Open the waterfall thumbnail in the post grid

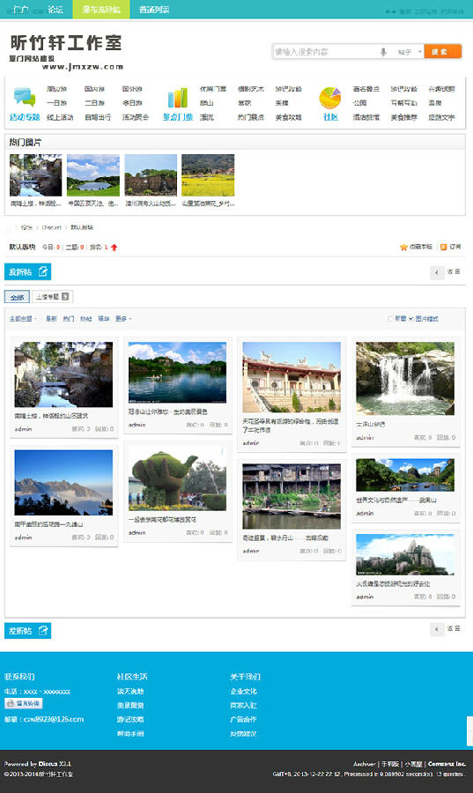click(405, 378)
